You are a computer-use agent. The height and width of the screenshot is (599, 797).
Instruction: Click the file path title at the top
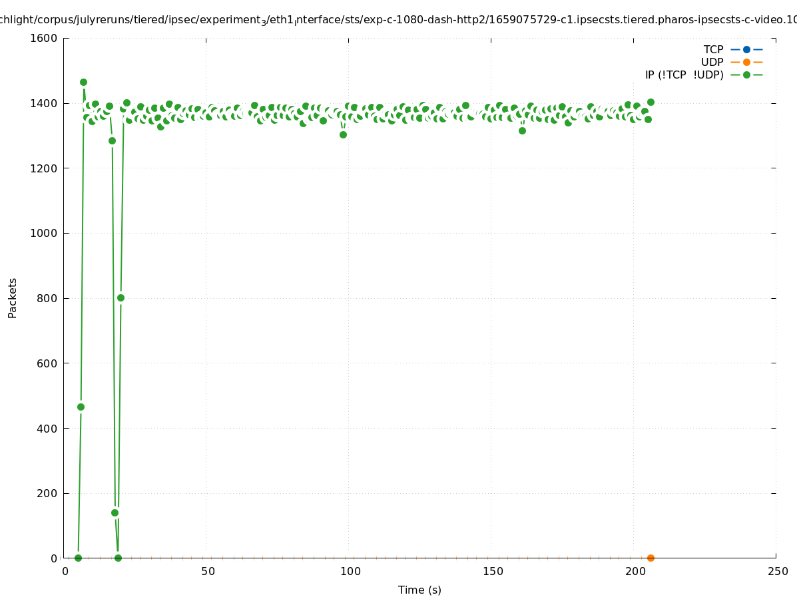point(398,19)
